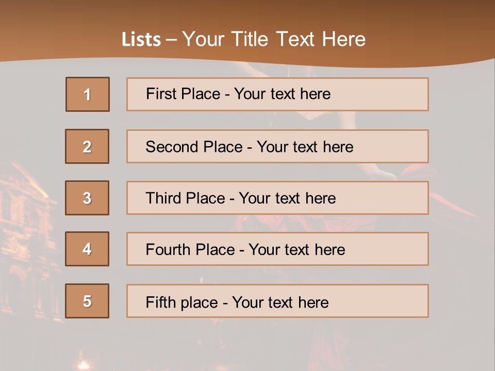
Task: Select the number 2 box
Action: (87, 146)
